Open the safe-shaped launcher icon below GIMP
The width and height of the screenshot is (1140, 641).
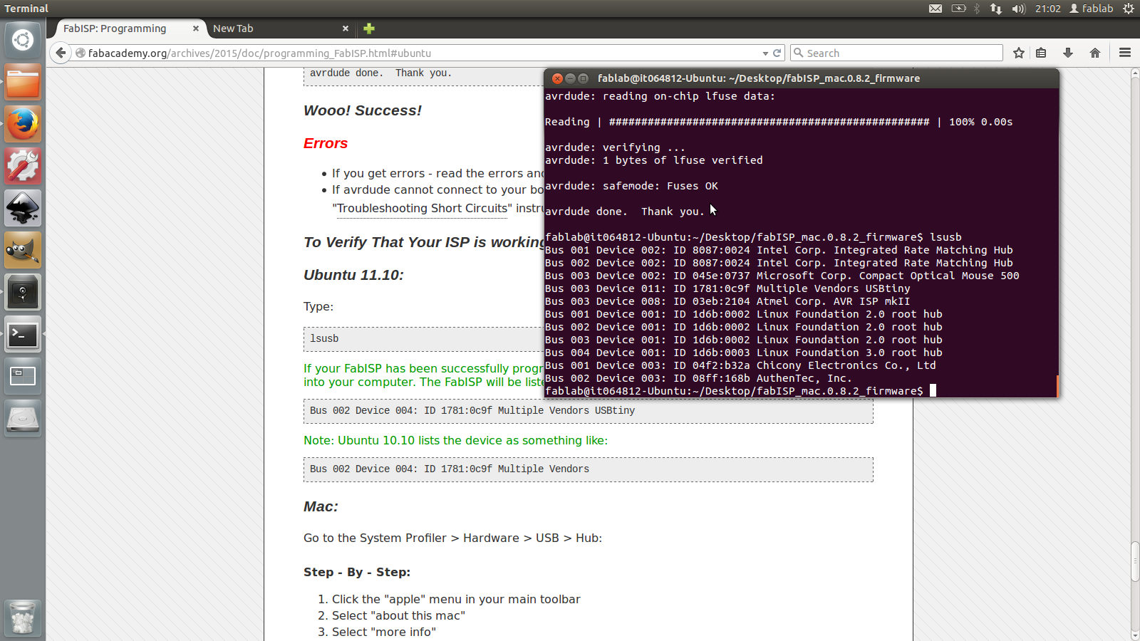(x=23, y=292)
